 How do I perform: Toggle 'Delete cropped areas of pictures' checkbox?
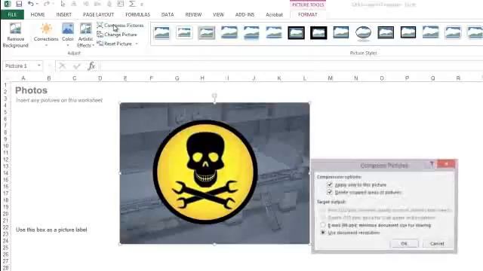point(330,192)
